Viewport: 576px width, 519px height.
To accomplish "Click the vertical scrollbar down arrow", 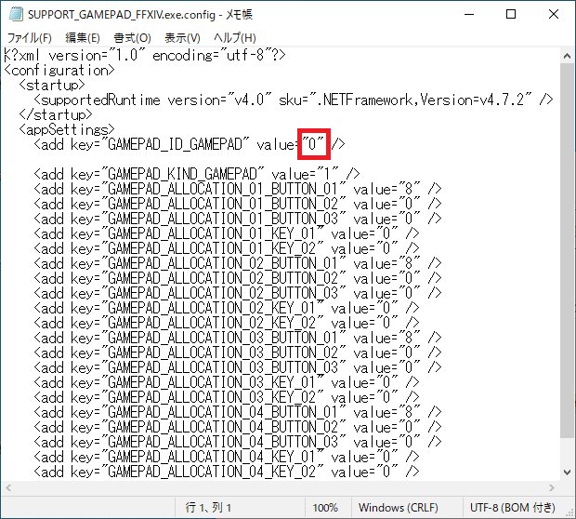I will pos(567,472).
